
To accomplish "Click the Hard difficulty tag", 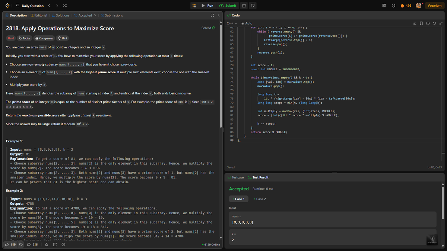I will [12, 38].
